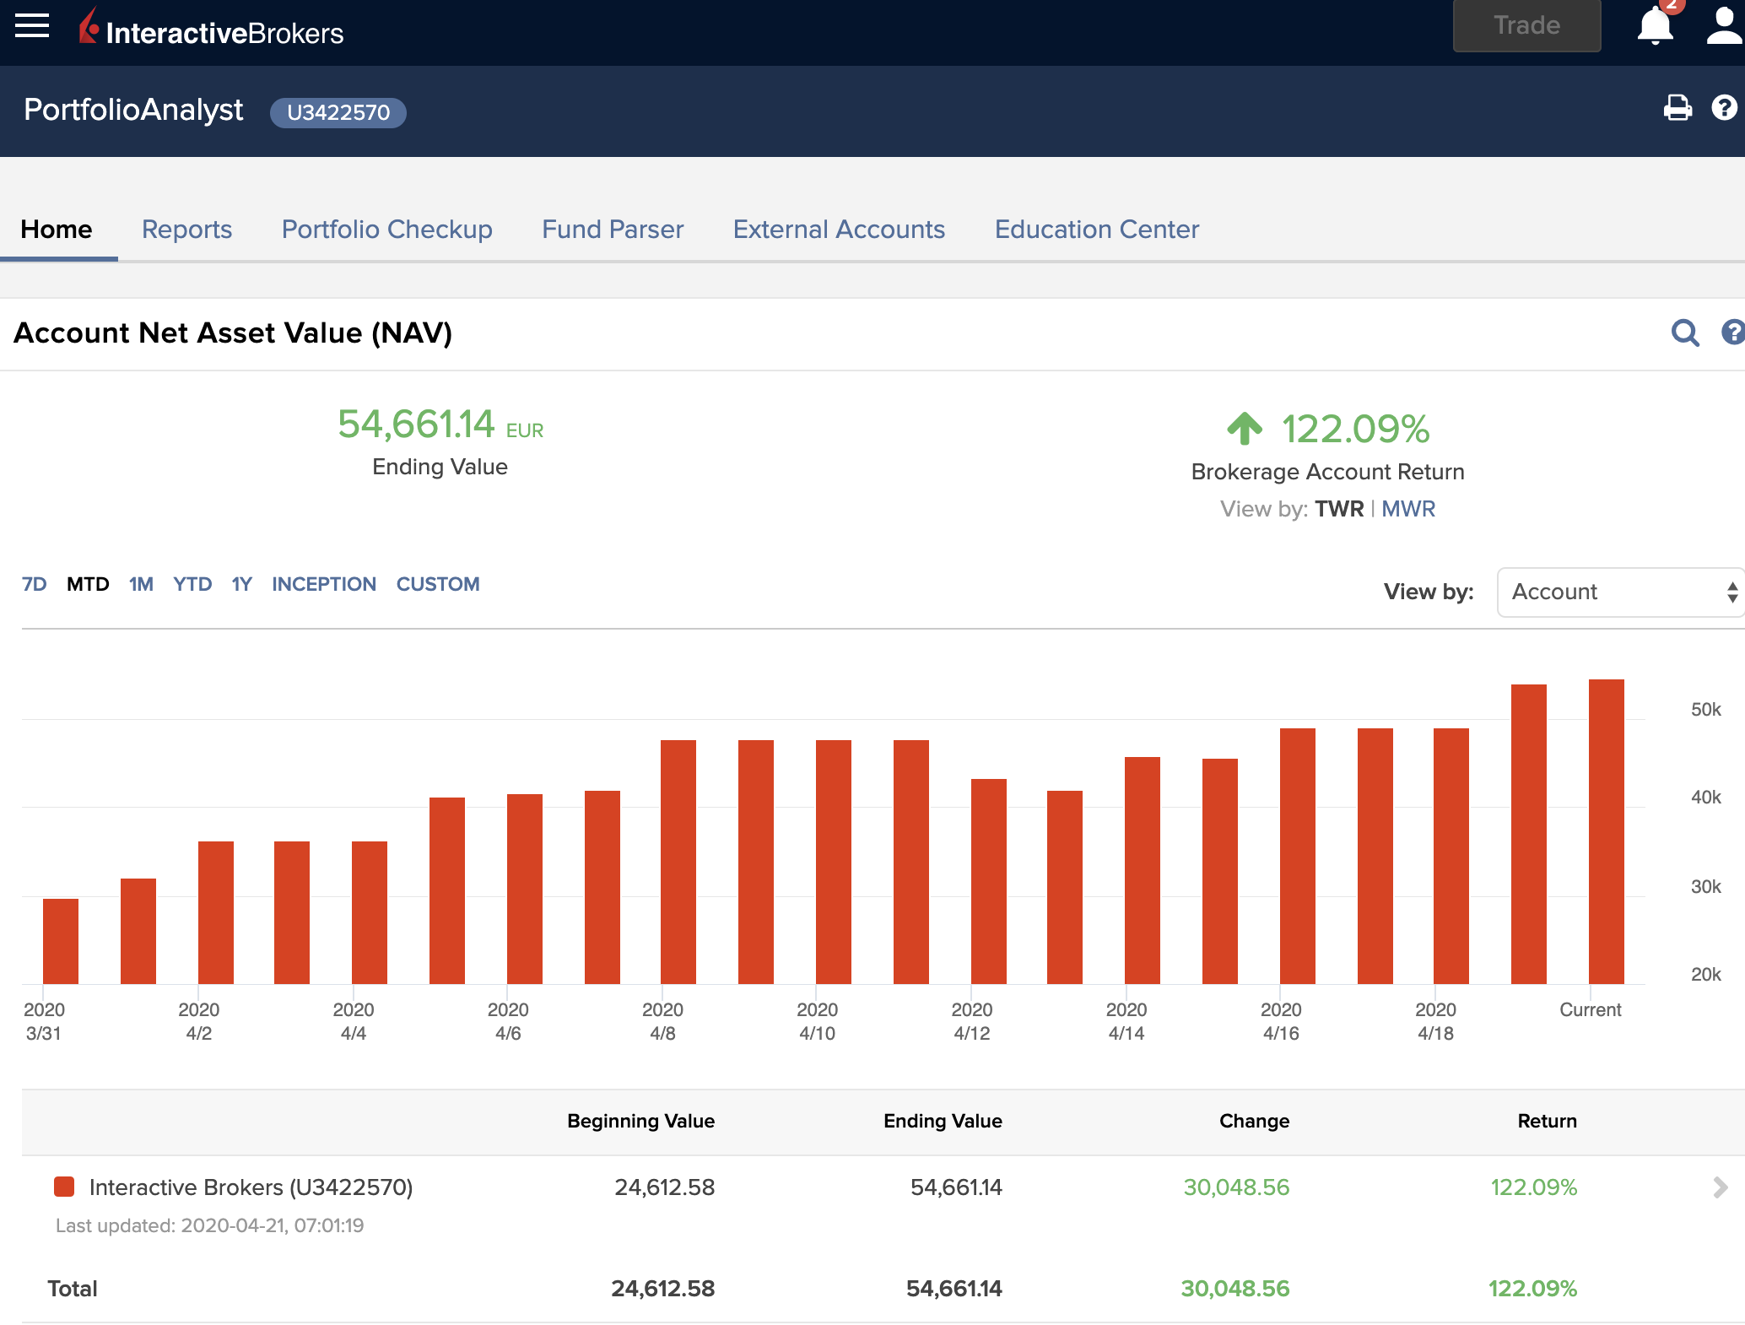The image size is (1745, 1325).
Task: Open the hamburger navigation menu
Action: pyautogui.click(x=32, y=25)
